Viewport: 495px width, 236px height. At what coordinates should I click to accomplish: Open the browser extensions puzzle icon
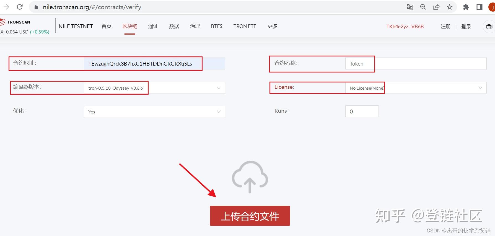click(x=466, y=7)
